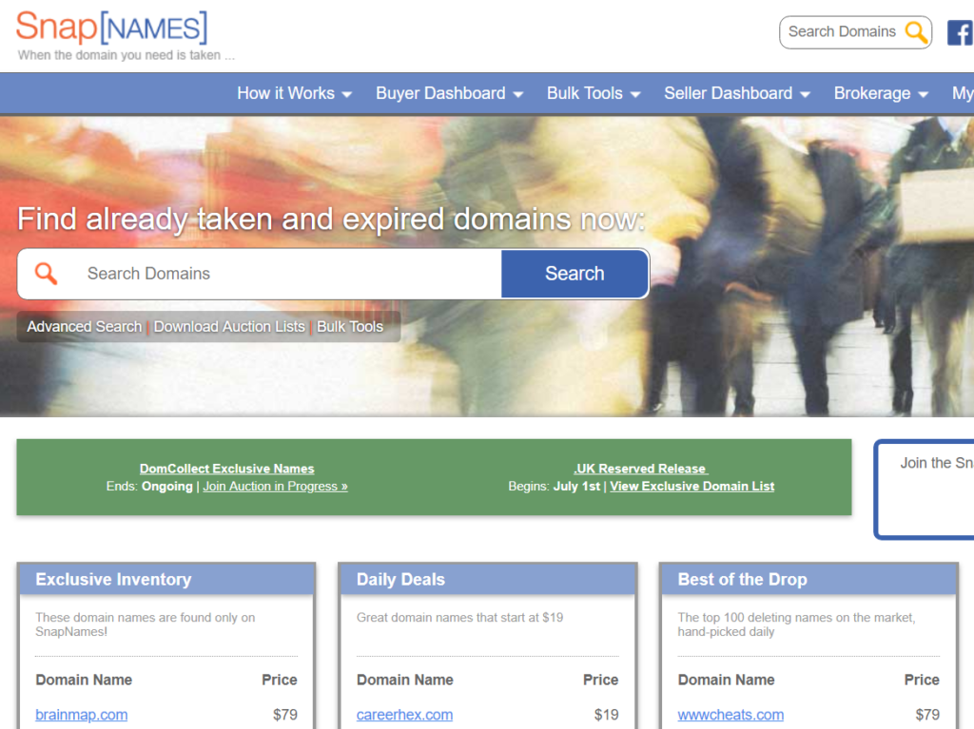Click the SnapNames logo
Viewport: 974px width, 729px height.
point(112,28)
